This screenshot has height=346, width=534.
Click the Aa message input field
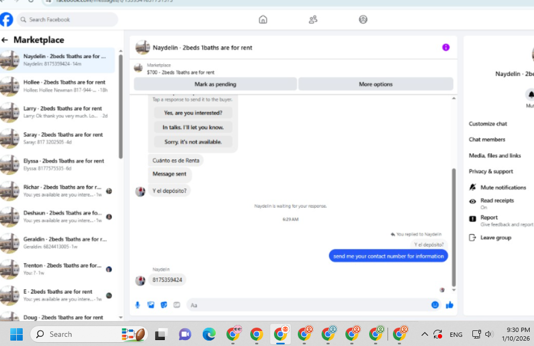pyautogui.click(x=308, y=305)
